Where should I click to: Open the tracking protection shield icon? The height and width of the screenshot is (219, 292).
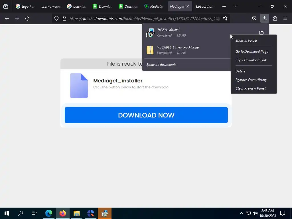(56, 18)
